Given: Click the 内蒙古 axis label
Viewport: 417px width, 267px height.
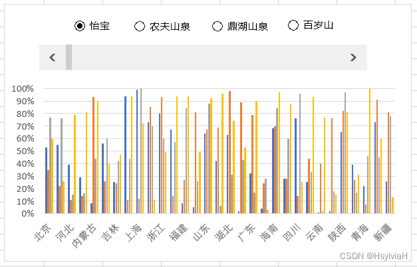Looking at the screenshot, I should pyautogui.click(x=84, y=235).
